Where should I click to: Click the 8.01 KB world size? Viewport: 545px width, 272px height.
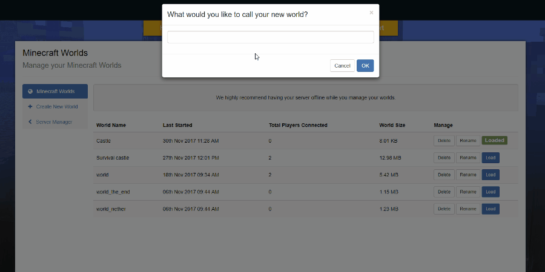tap(388, 141)
